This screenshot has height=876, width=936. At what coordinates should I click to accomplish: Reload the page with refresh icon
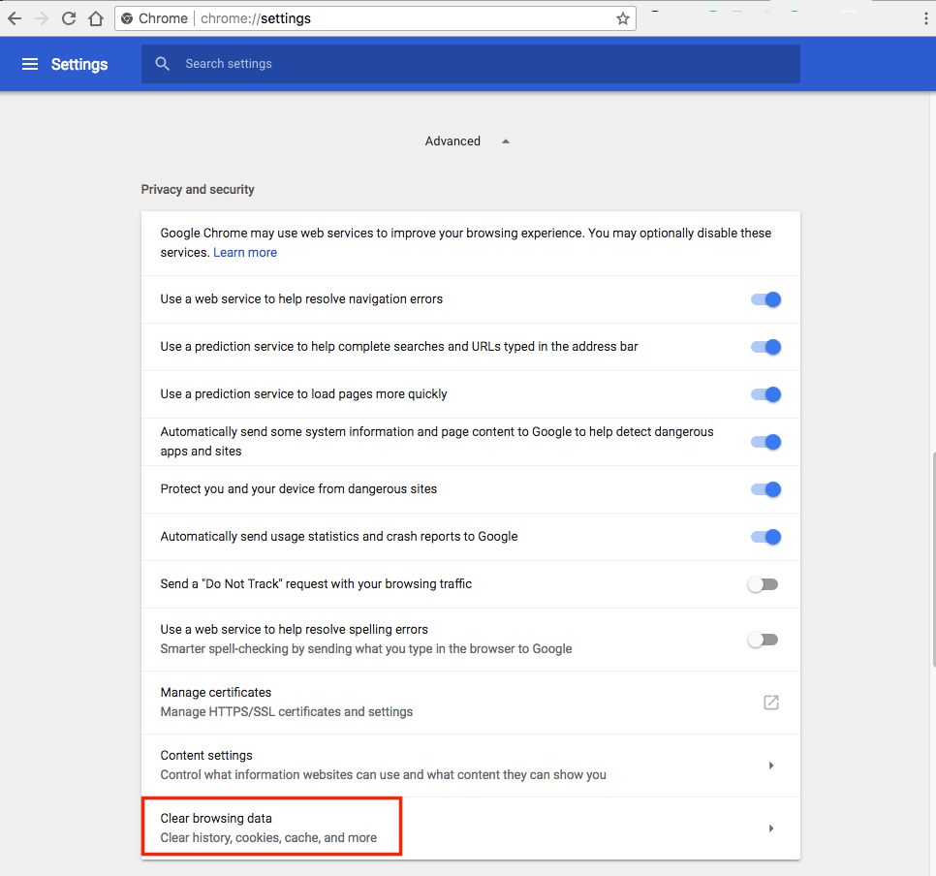click(69, 18)
